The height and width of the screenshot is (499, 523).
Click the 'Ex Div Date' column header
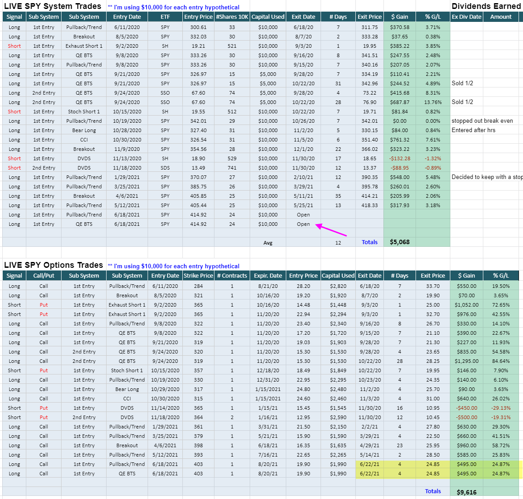[466, 17]
